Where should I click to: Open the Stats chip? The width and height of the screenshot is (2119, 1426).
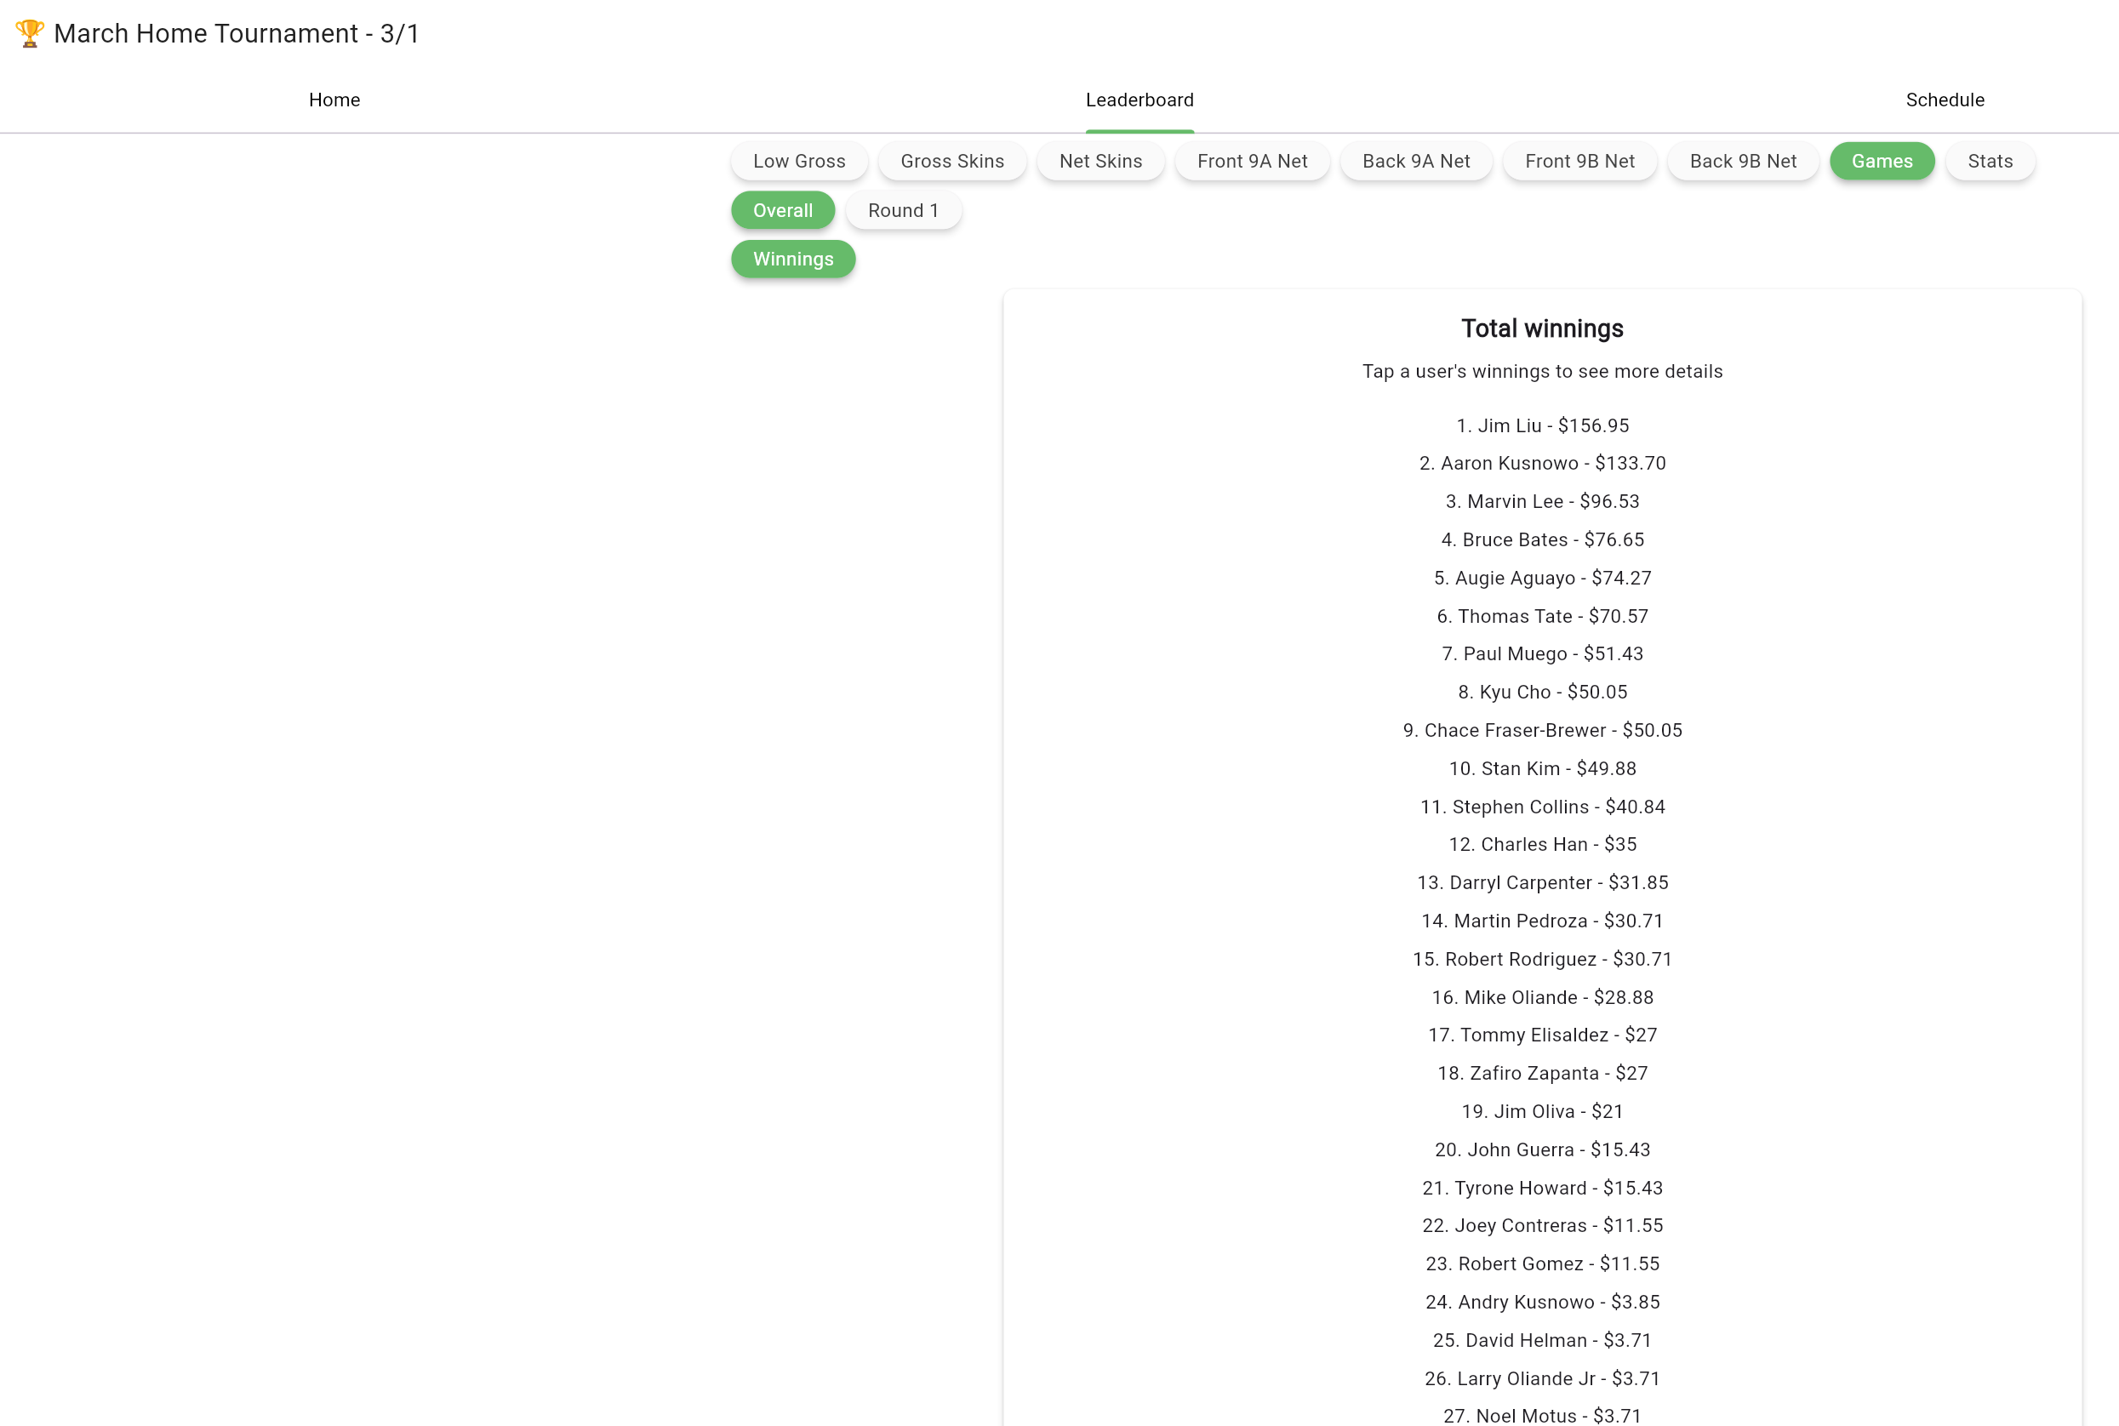point(1989,161)
